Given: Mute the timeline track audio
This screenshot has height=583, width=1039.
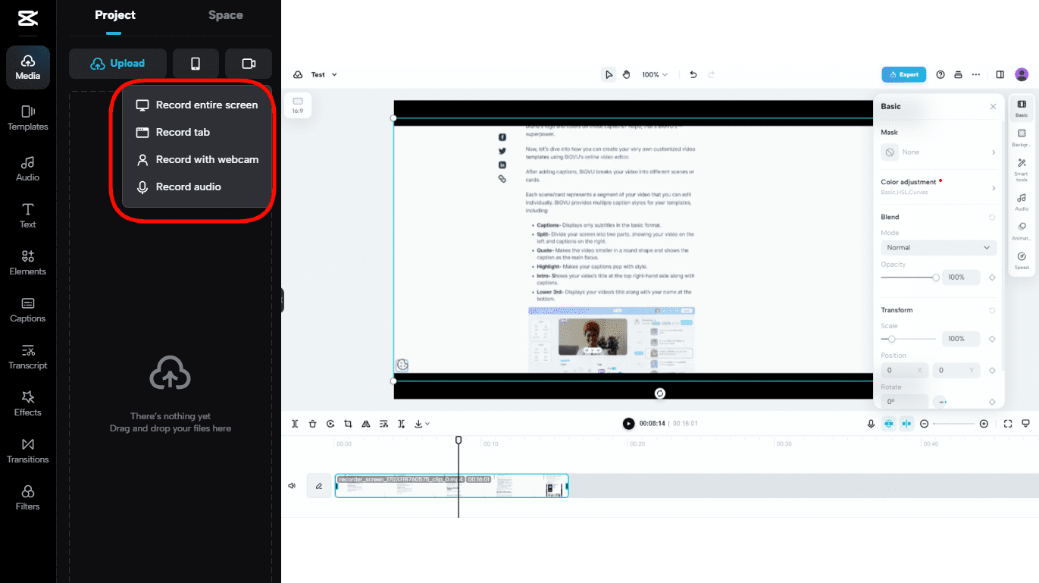Looking at the screenshot, I should point(292,486).
